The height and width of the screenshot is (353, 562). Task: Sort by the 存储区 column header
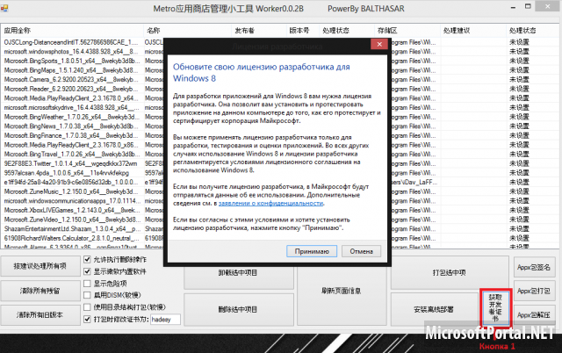pos(407,31)
